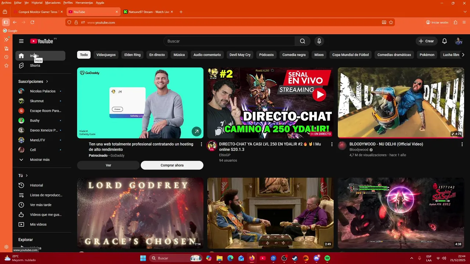
Task: Open Mis vídeos
Action: coord(40,224)
